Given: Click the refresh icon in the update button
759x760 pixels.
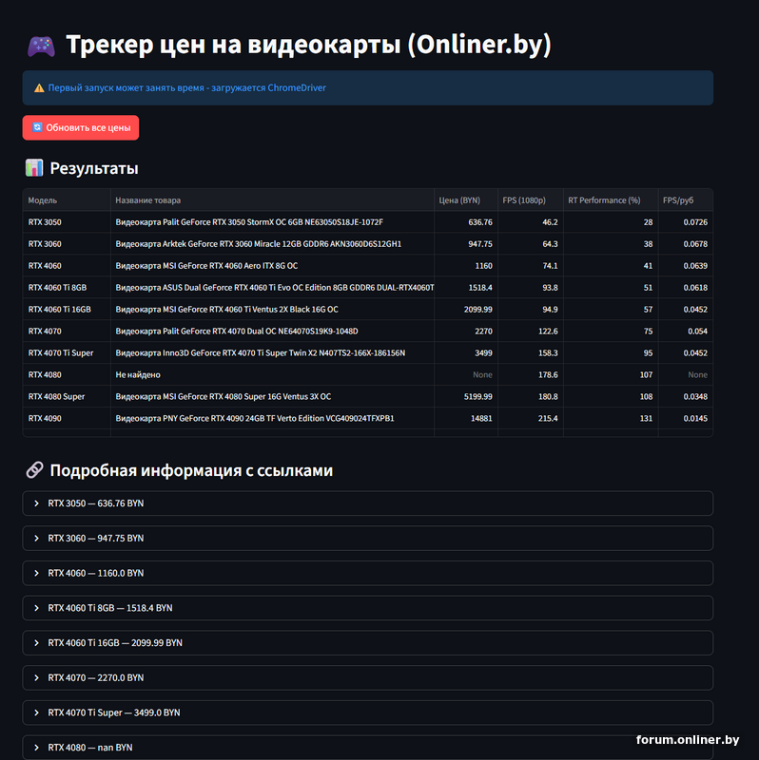Looking at the screenshot, I should click(37, 127).
